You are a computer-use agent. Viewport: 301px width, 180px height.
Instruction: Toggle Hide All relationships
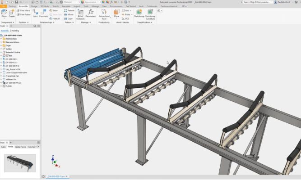(x=56, y=18)
